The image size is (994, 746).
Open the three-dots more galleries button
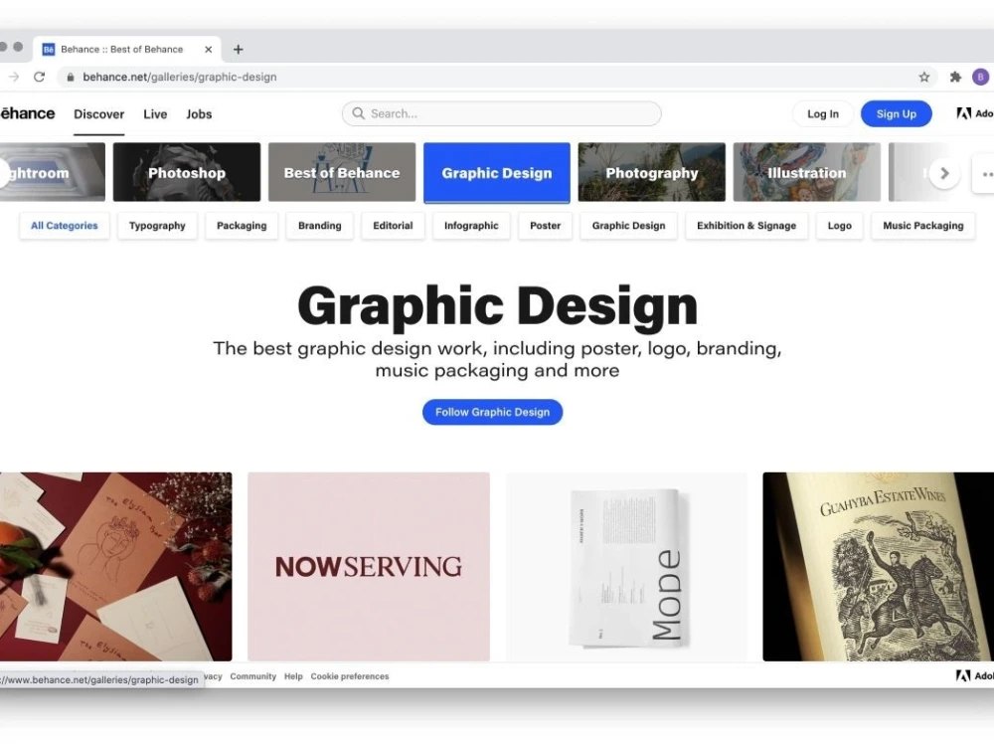point(984,173)
